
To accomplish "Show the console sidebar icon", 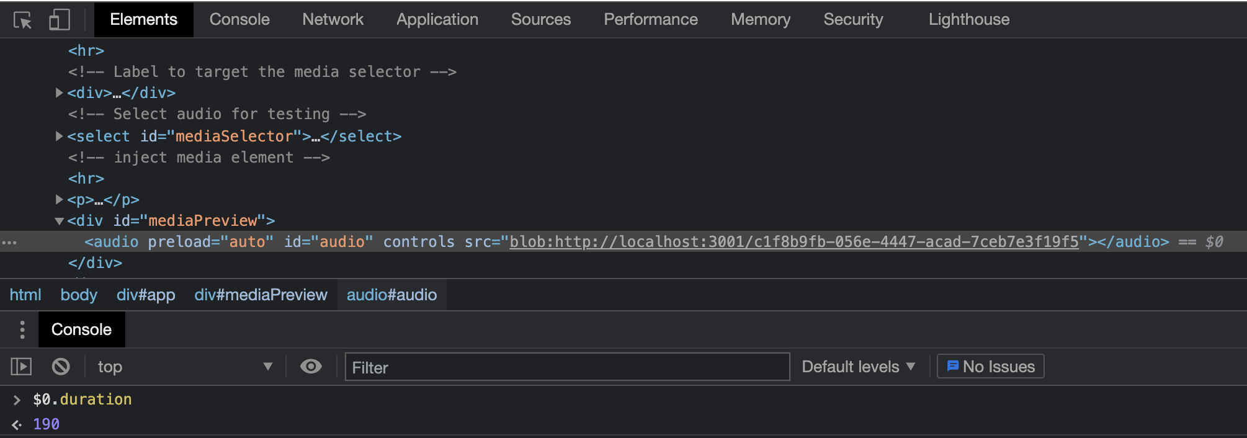I will (21, 367).
